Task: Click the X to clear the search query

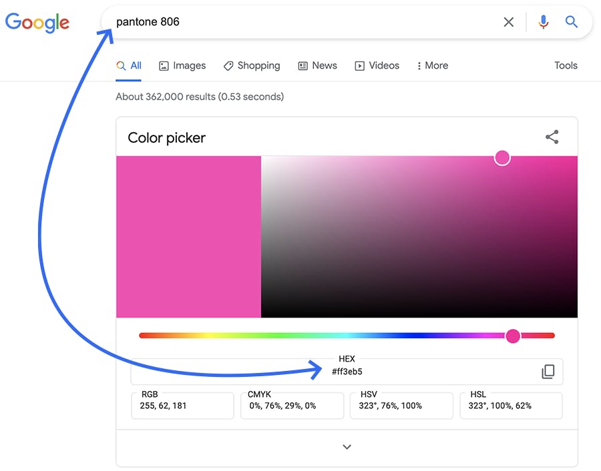Action: [x=508, y=22]
